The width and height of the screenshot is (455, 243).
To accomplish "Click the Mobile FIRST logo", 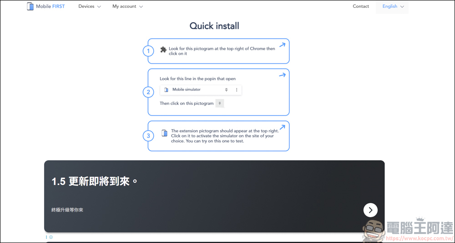I will (46, 6).
